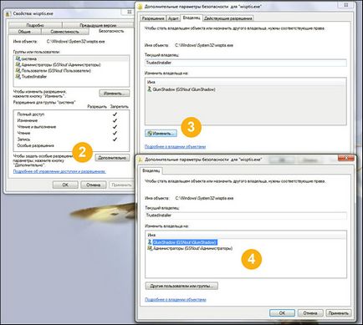
Task: Select the Безопасность tab in Properties window
Action: coord(111,31)
